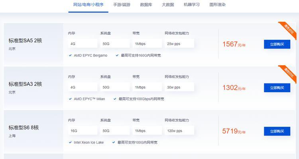Click the 50G system disk field of SA3
Image resolution: width=299 pixels, height=159 pixels.
click(x=115, y=87)
